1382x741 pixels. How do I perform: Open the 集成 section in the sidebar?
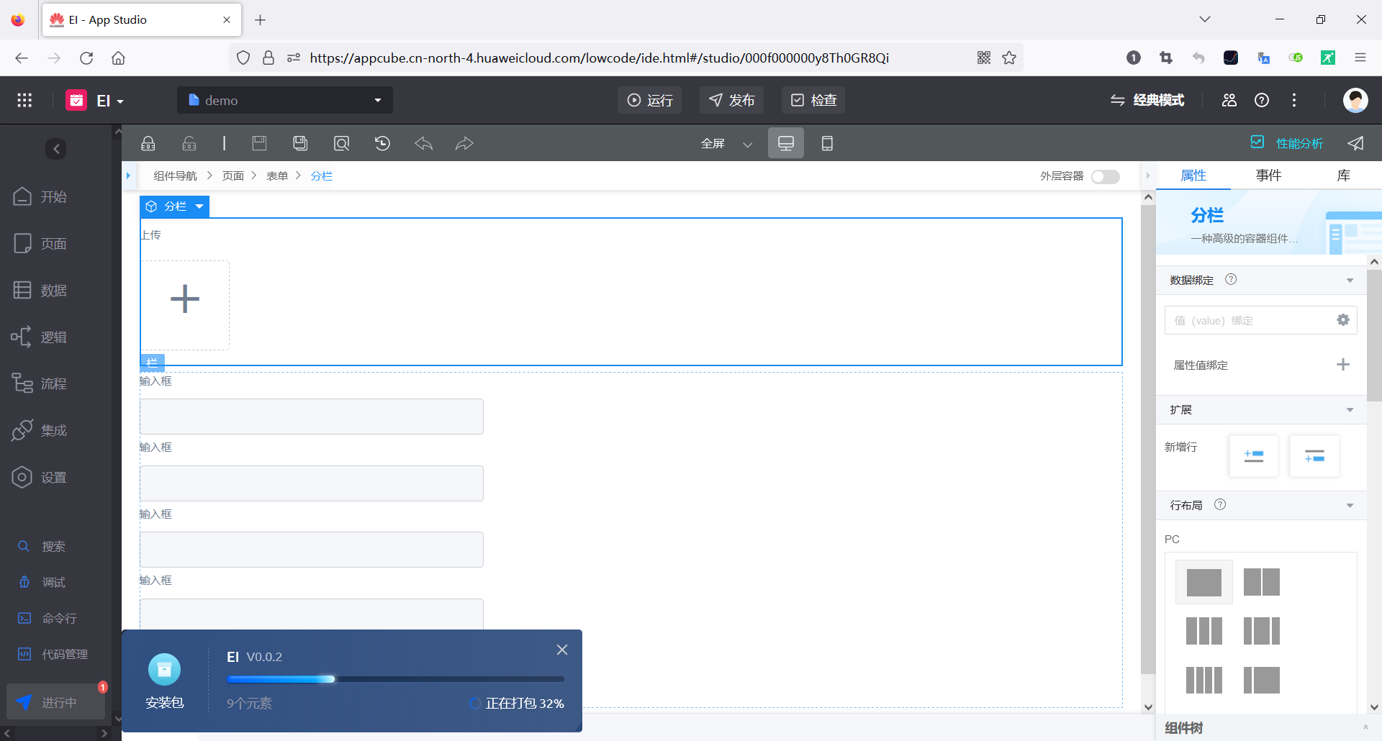point(40,430)
